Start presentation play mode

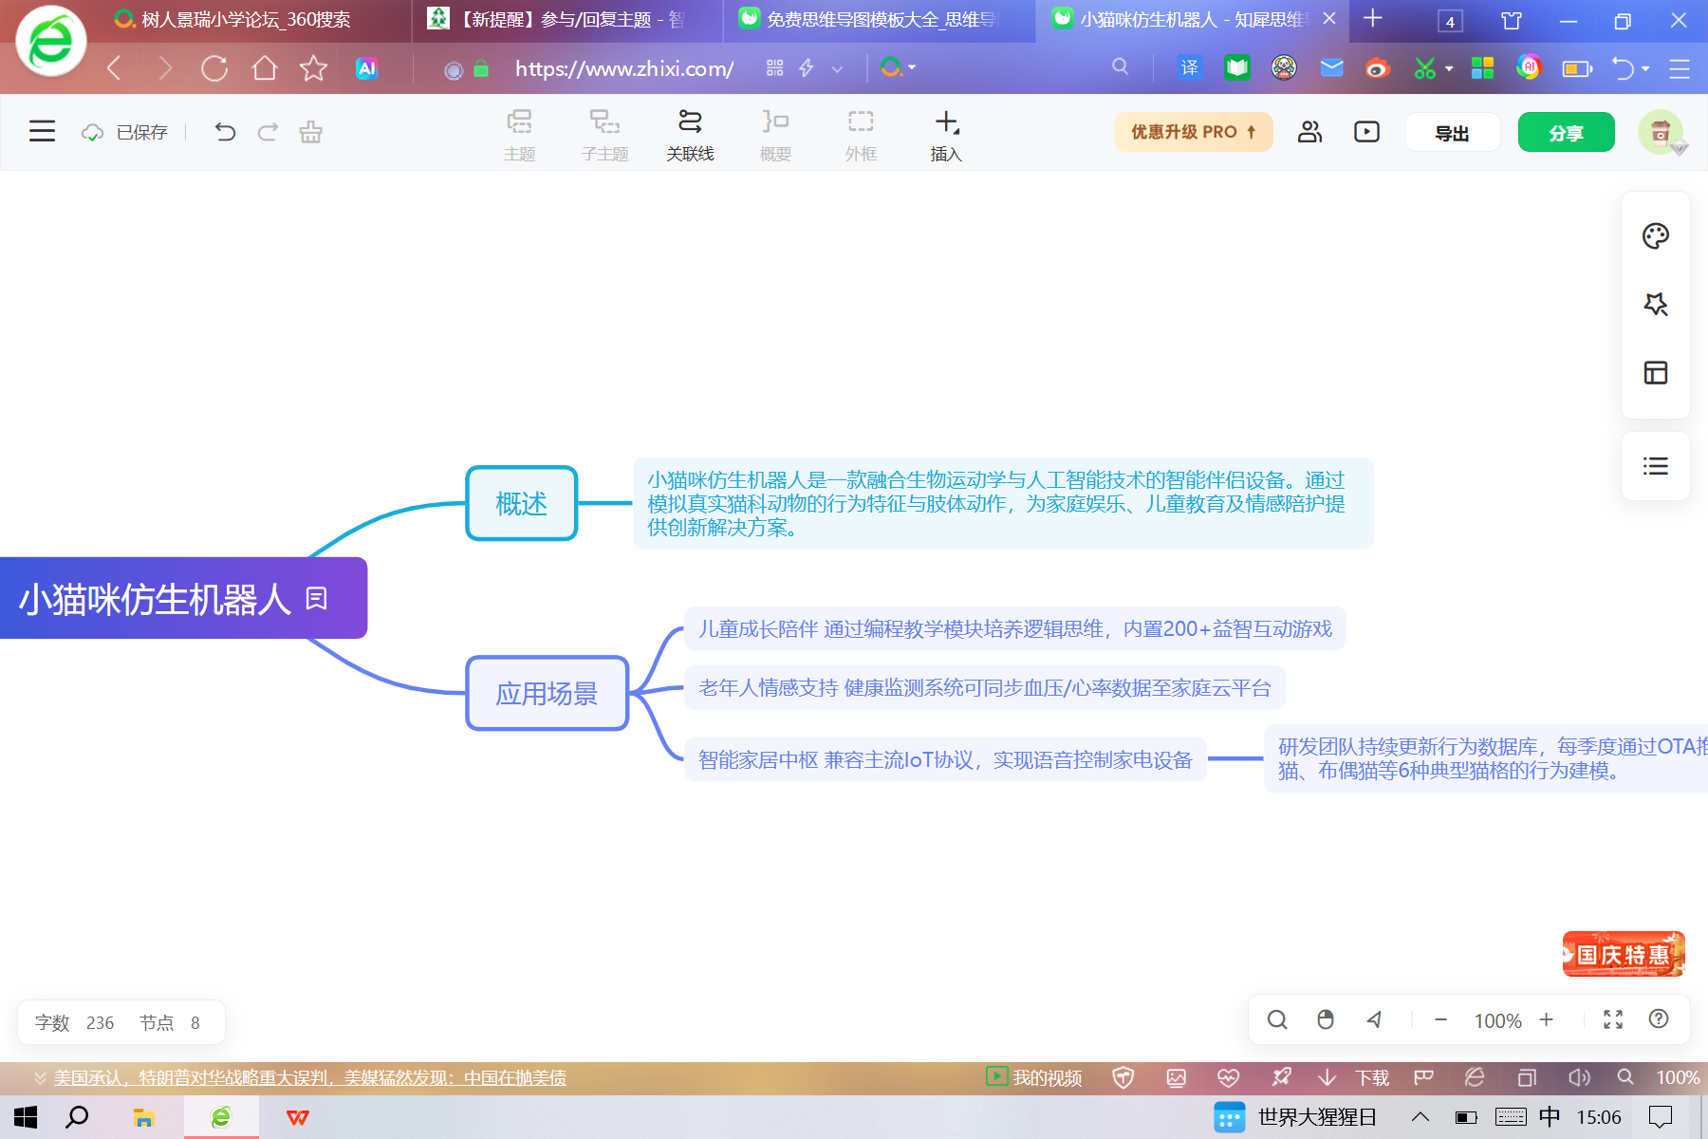click(1366, 132)
